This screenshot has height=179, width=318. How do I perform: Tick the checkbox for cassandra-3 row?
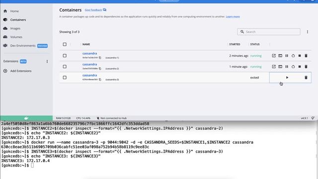[65, 78]
